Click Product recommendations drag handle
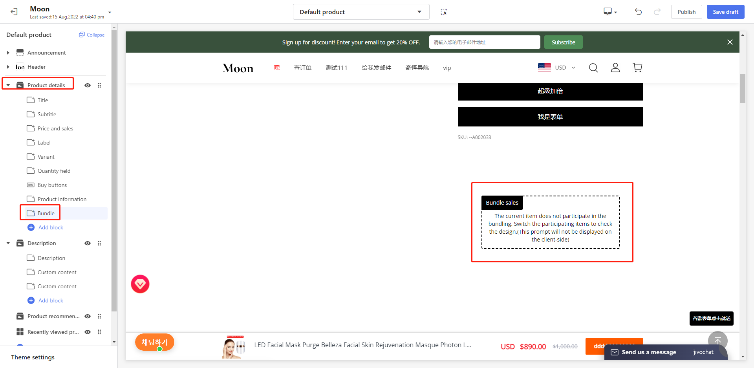Viewport: 754px width, 368px height. pyautogui.click(x=99, y=316)
